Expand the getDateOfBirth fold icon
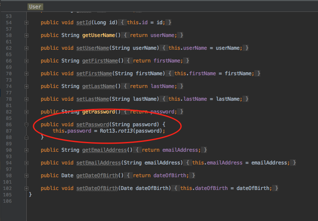Screen dimensions: 318x221 pyautogui.click(x=26, y=176)
